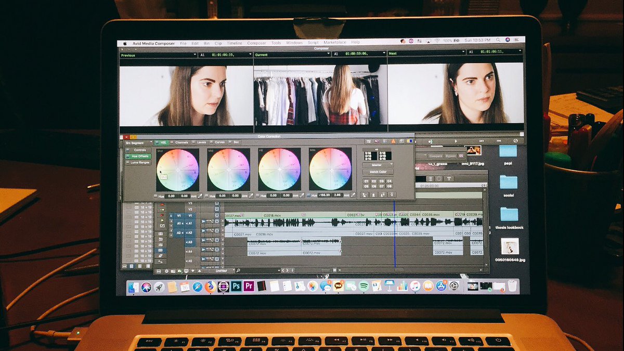
Task: Open the Composer menu
Action: (x=256, y=43)
